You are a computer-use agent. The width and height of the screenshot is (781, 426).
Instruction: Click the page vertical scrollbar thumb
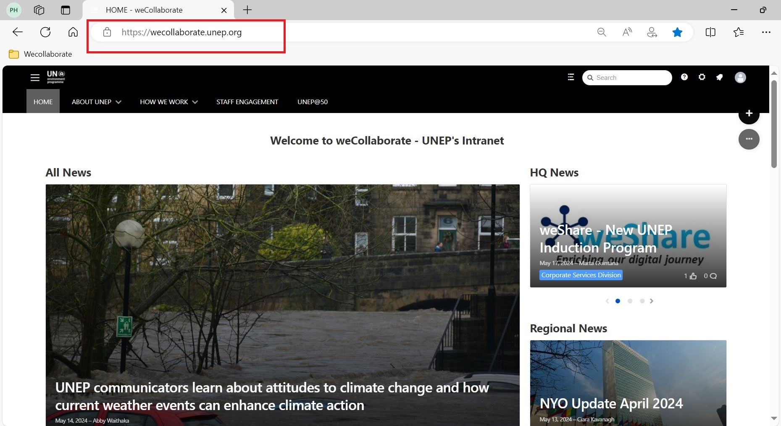[774, 124]
